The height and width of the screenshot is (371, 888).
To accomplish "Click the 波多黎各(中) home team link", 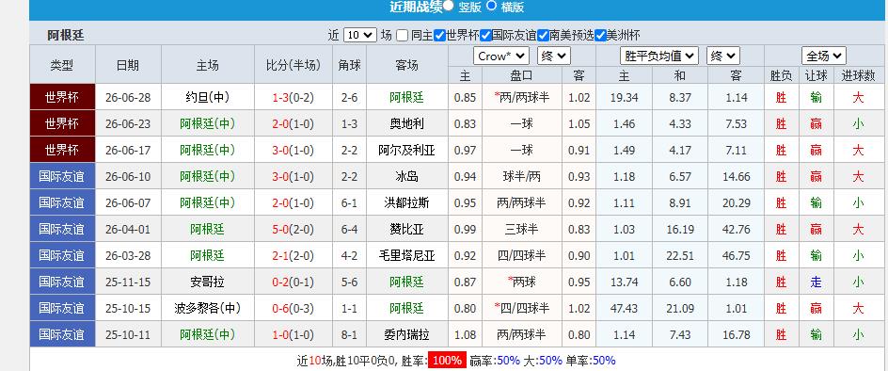I will pyautogui.click(x=207, y=308).
